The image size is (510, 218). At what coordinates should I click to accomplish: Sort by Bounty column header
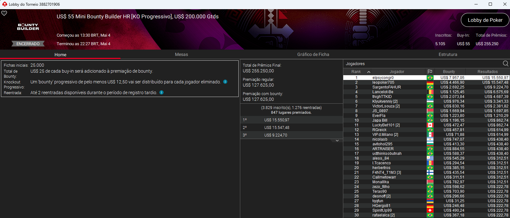tap(449, 72)
